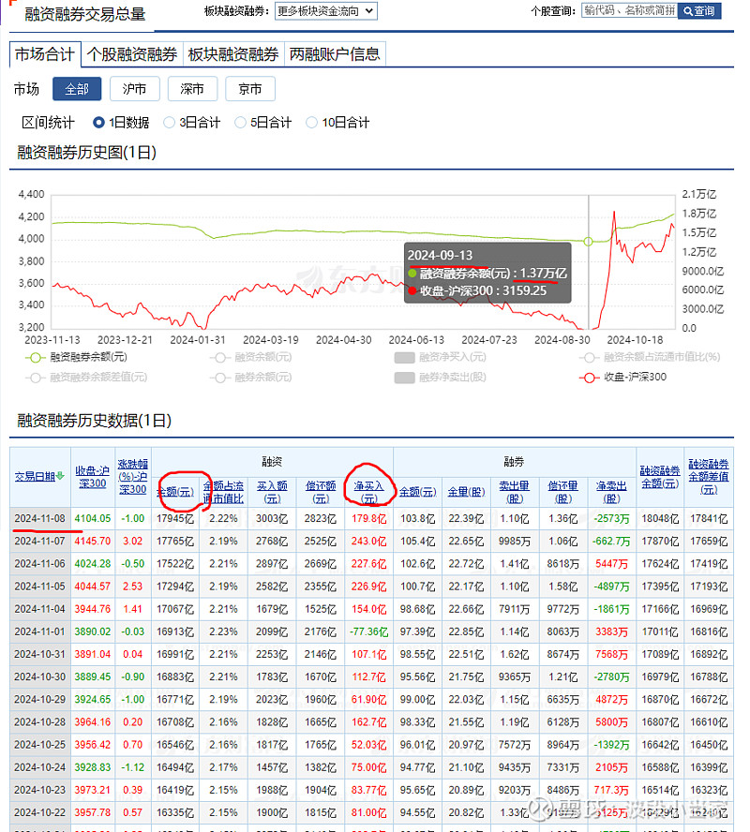The image size is (750, 832).
Task: Click the 18048亿 margin balance cell
Action: (x=660, y=518)
